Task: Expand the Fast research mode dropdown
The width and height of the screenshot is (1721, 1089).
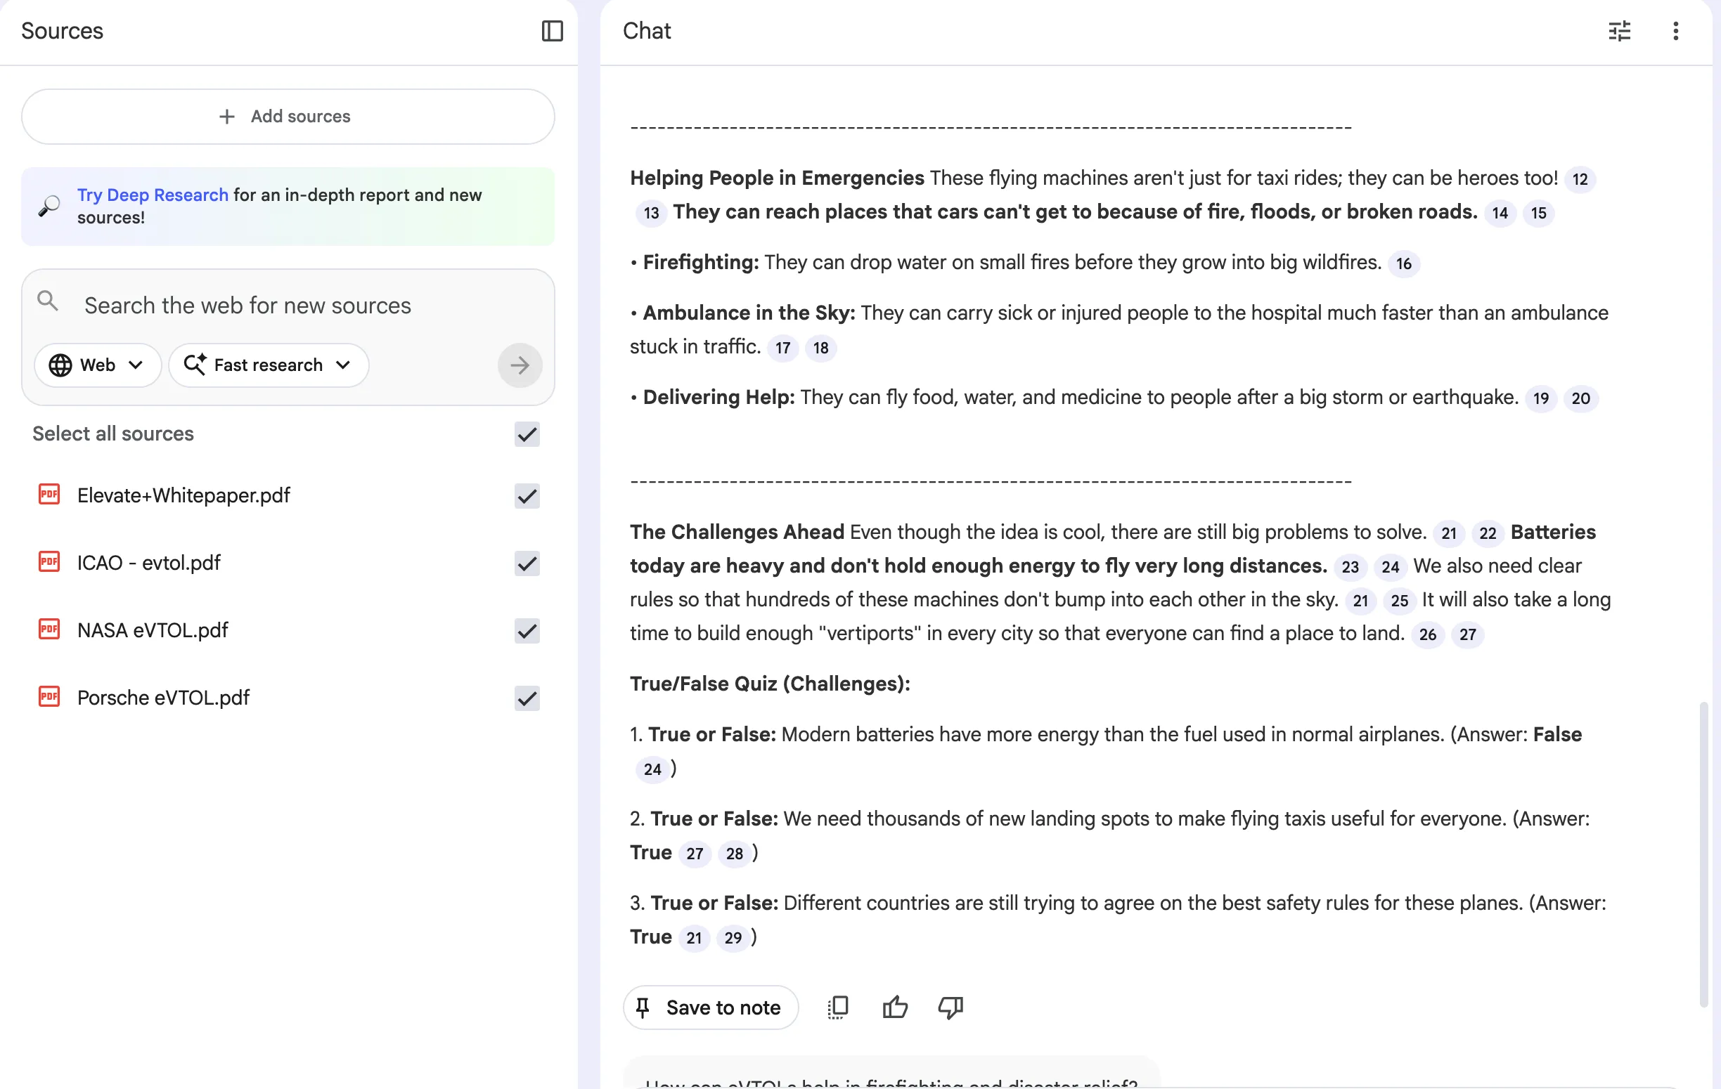Action: 269,365
